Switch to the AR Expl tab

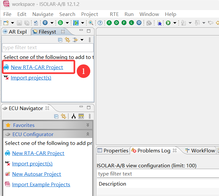(x=15, y=32)
